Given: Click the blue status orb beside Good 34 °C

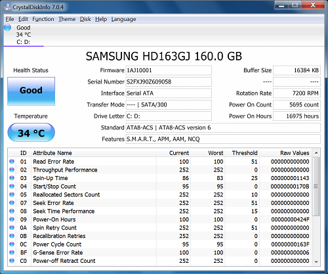Looking at the screenshot, I should coord(7,28).
